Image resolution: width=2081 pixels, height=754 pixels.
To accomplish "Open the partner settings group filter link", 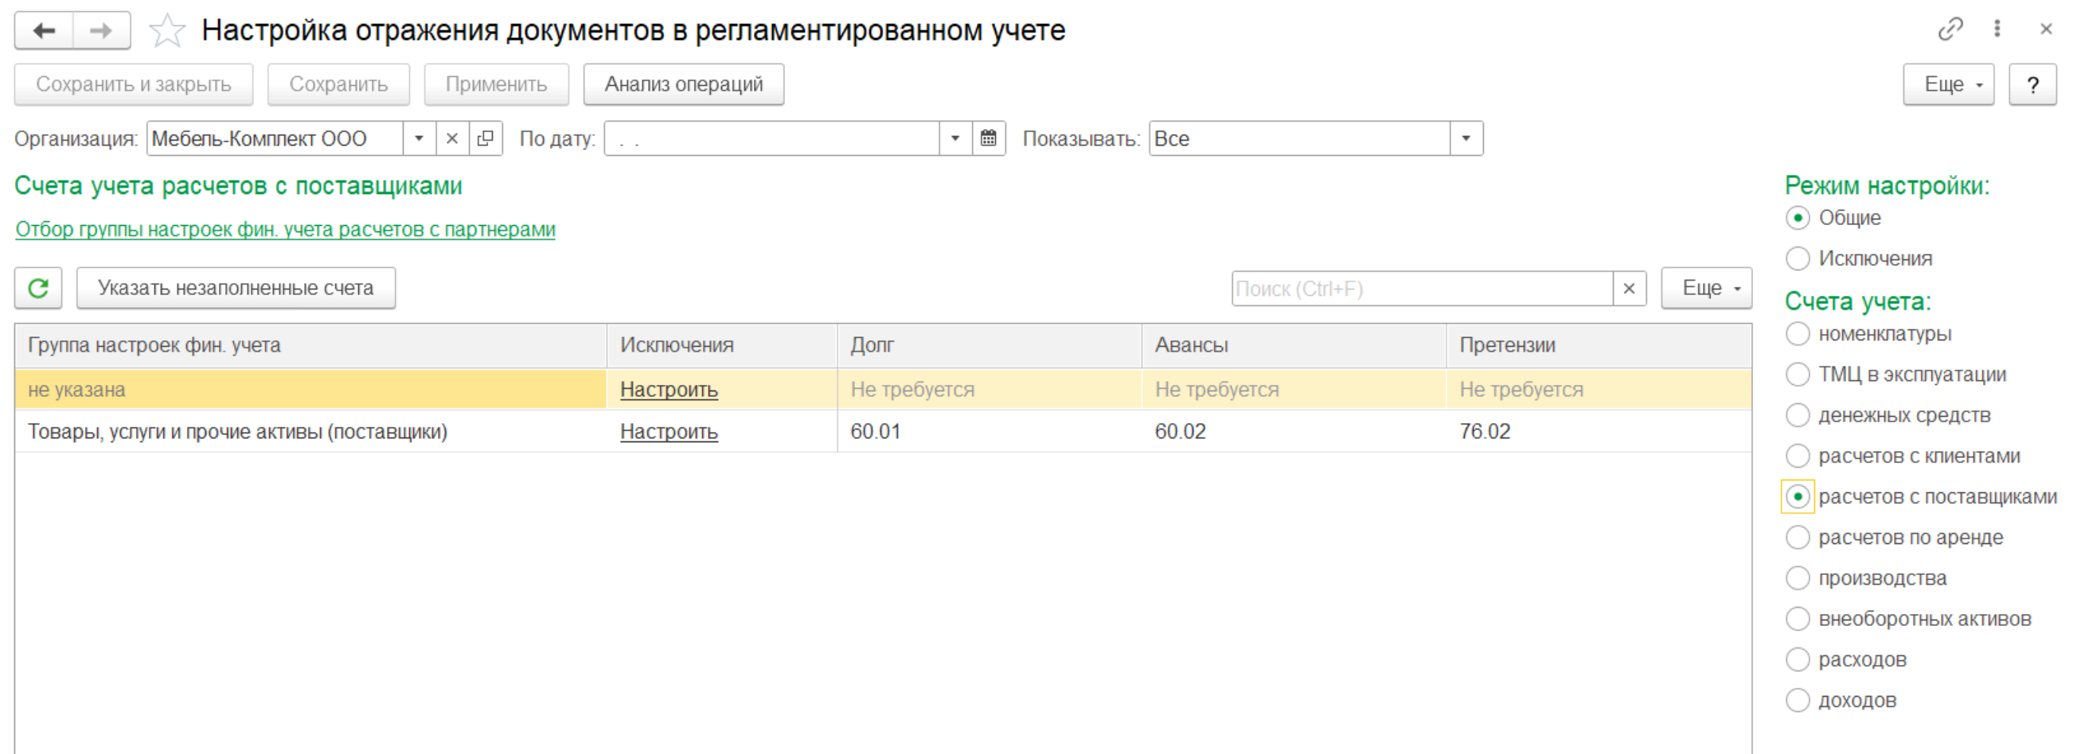I will click(x=285, y=229).
